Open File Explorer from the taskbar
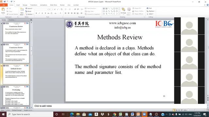This screenshot has height=117, width=209. (78, 114)
